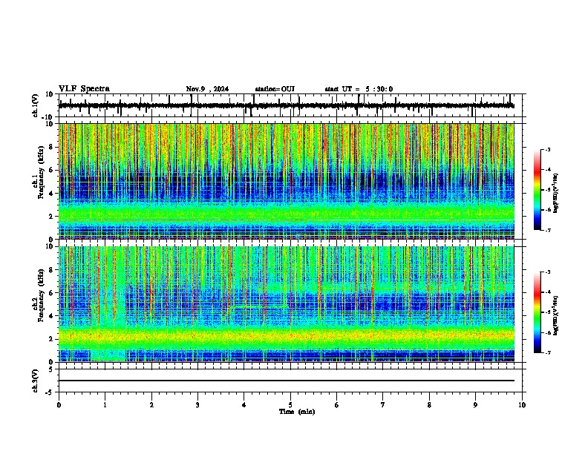Image resolution: width=588 pixels, height=454 pixels.
Task: Click the "Time (min)" axis label
Action: point(297,412)
